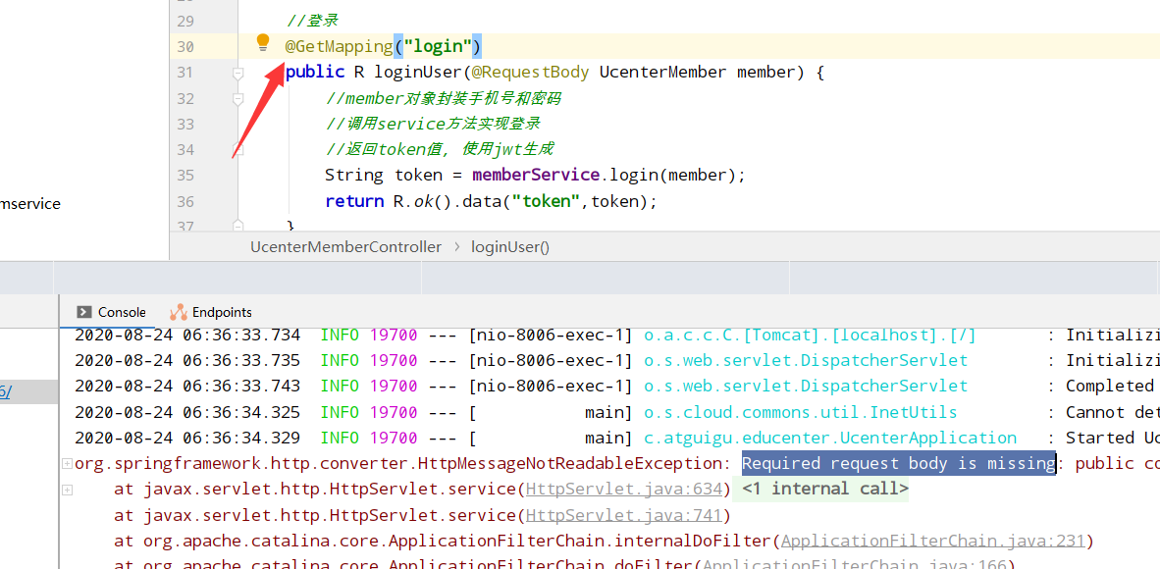Follow the ApplicationFilterChain.java:231 link
1160x569 pixels.
932,540
